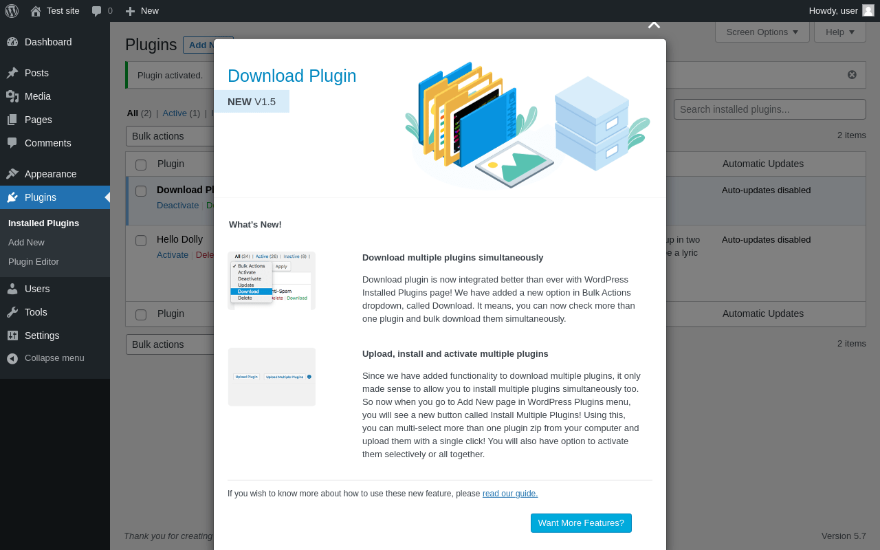The height and width of the screenshot is (550, 880).
Task: Click the What's New! heading
Action: pos(255,224)
